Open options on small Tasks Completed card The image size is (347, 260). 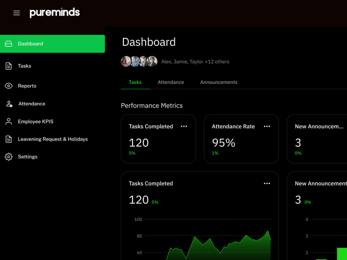(184, 127)
